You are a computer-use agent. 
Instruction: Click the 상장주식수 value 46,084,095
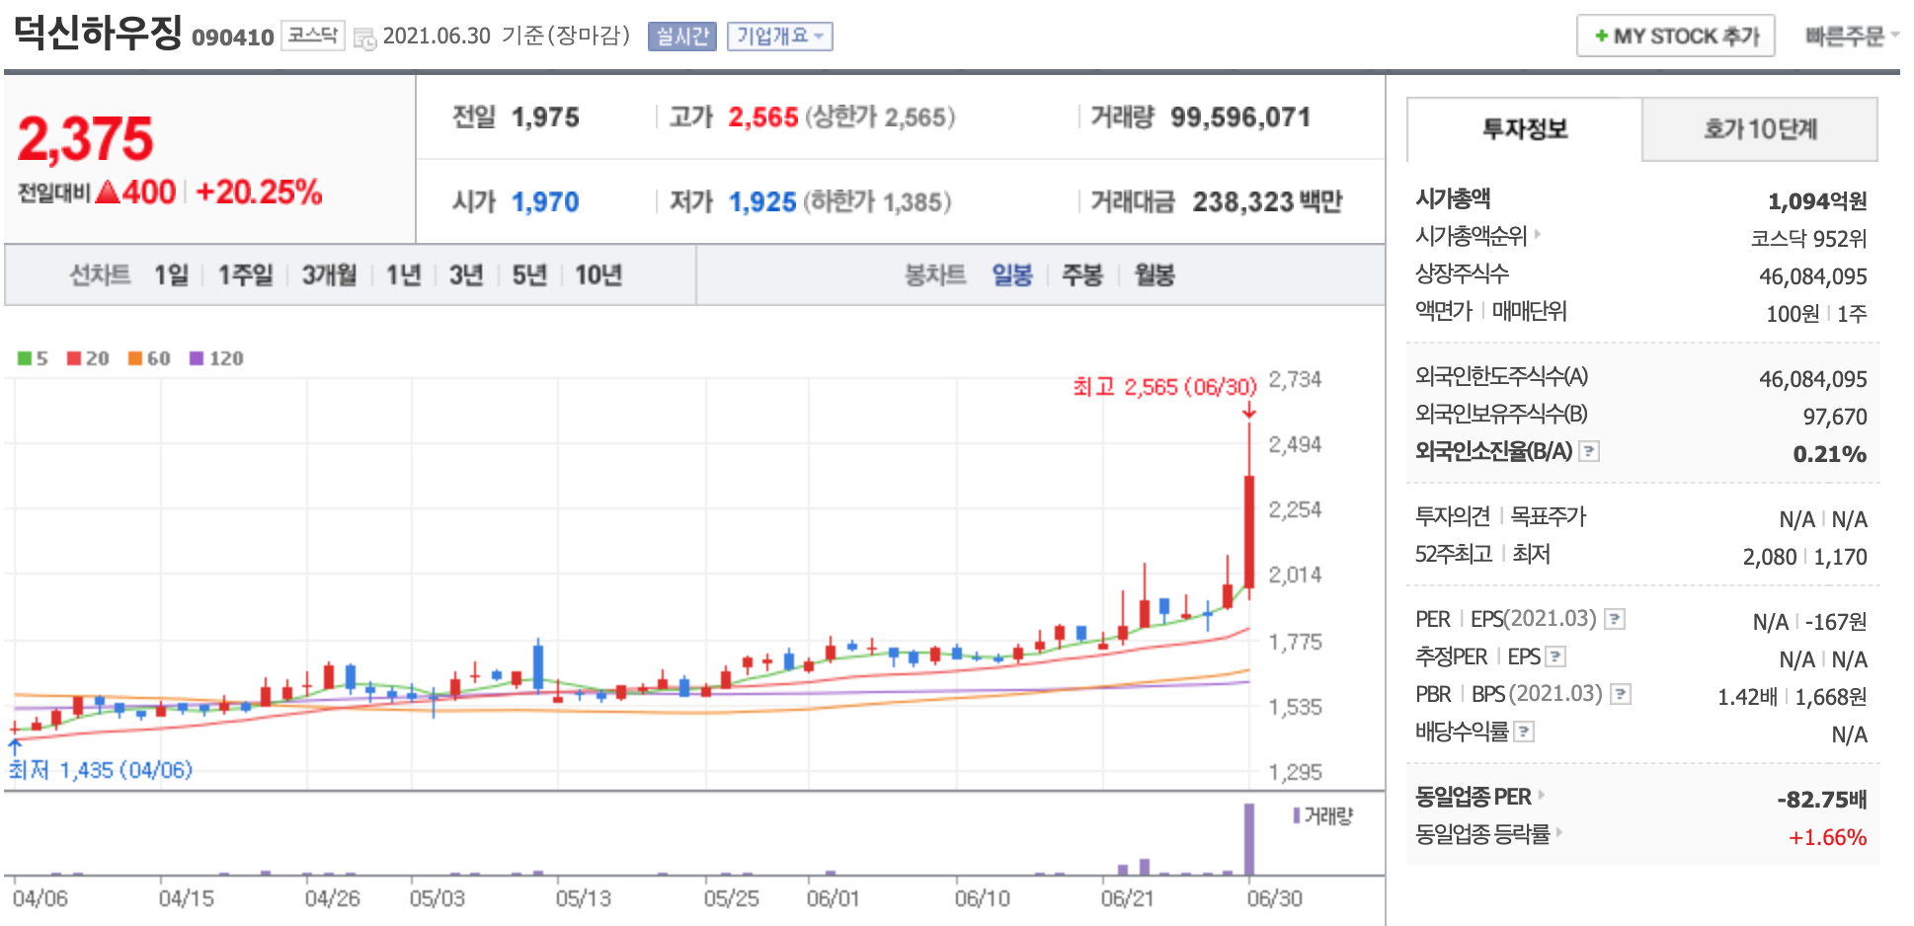1813,276
